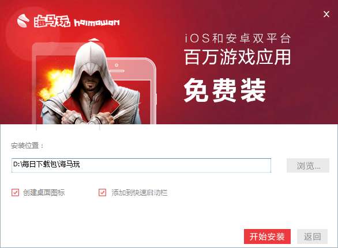Click the 添加到快速启动栏 label text
Screen dimensions: 338x248
pos(139,193)
